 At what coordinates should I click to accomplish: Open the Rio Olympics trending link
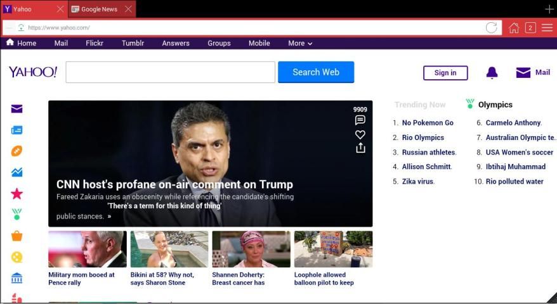click(x=423, y=137)
